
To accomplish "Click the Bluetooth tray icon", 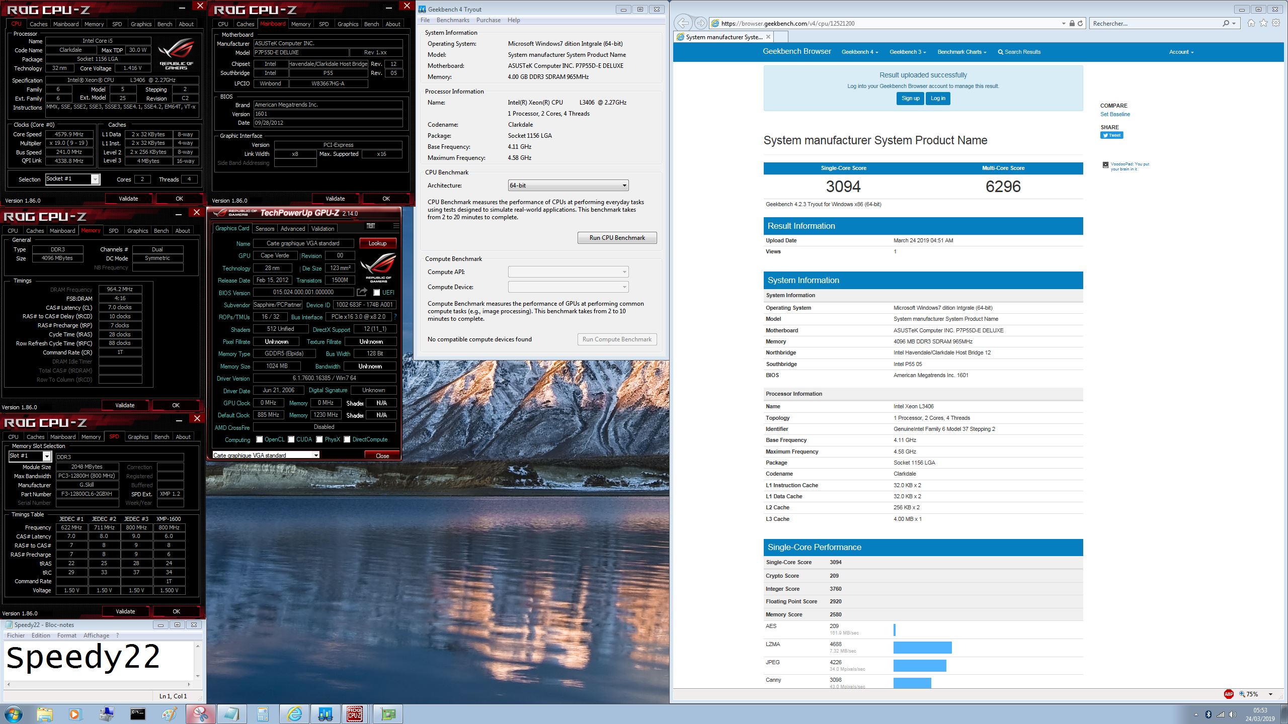I will pos(1208,714).
